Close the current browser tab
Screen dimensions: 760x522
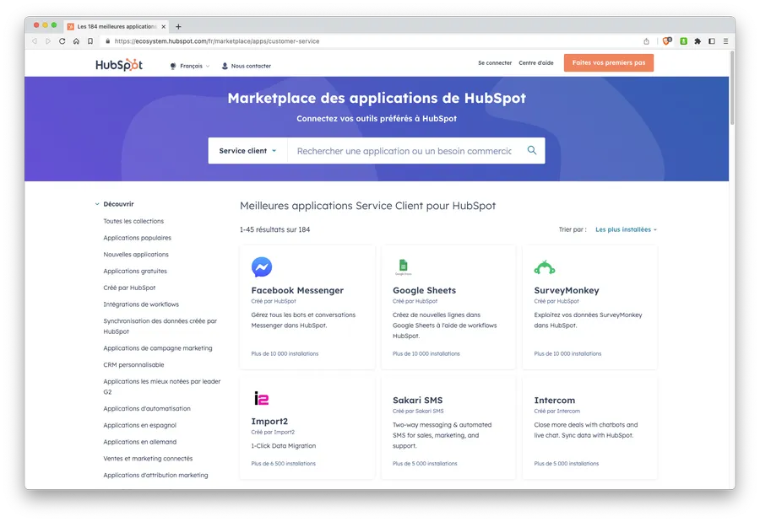coord(163,27)
